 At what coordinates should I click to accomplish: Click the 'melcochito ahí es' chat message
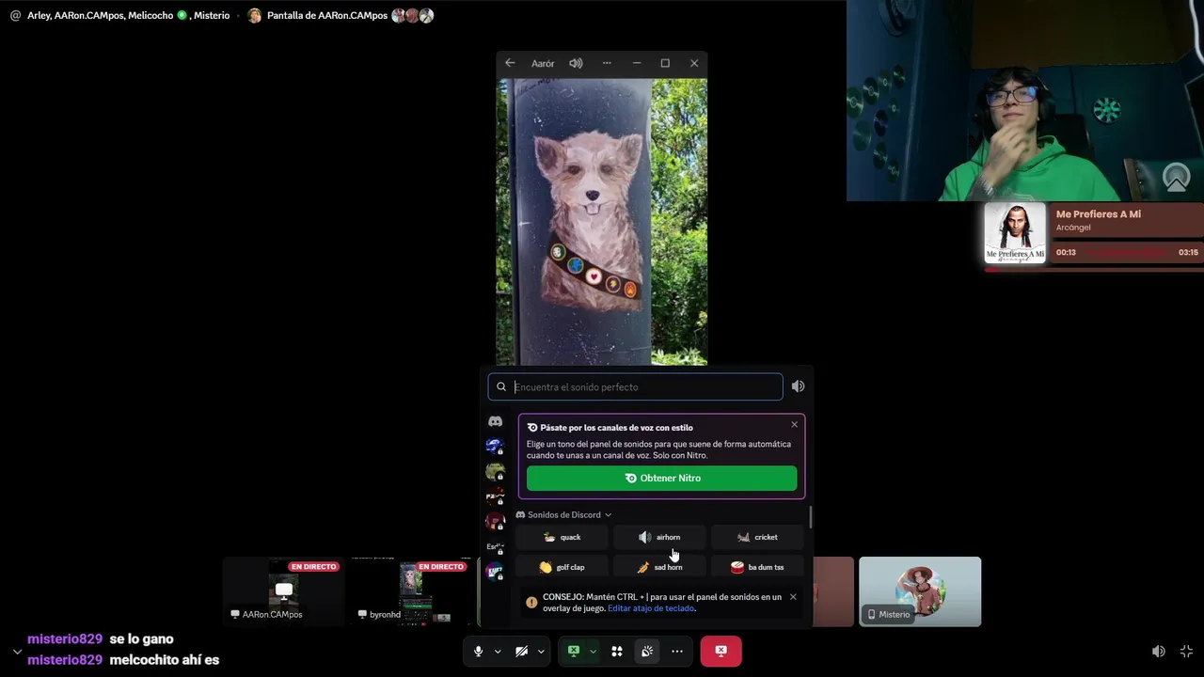pyautogui.click(x=164, y=660)
